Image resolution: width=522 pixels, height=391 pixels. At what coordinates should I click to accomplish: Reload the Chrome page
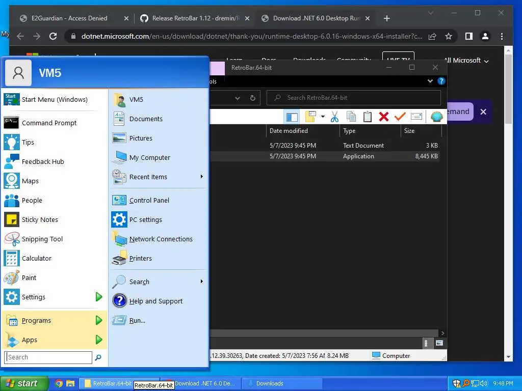[53, 36]
